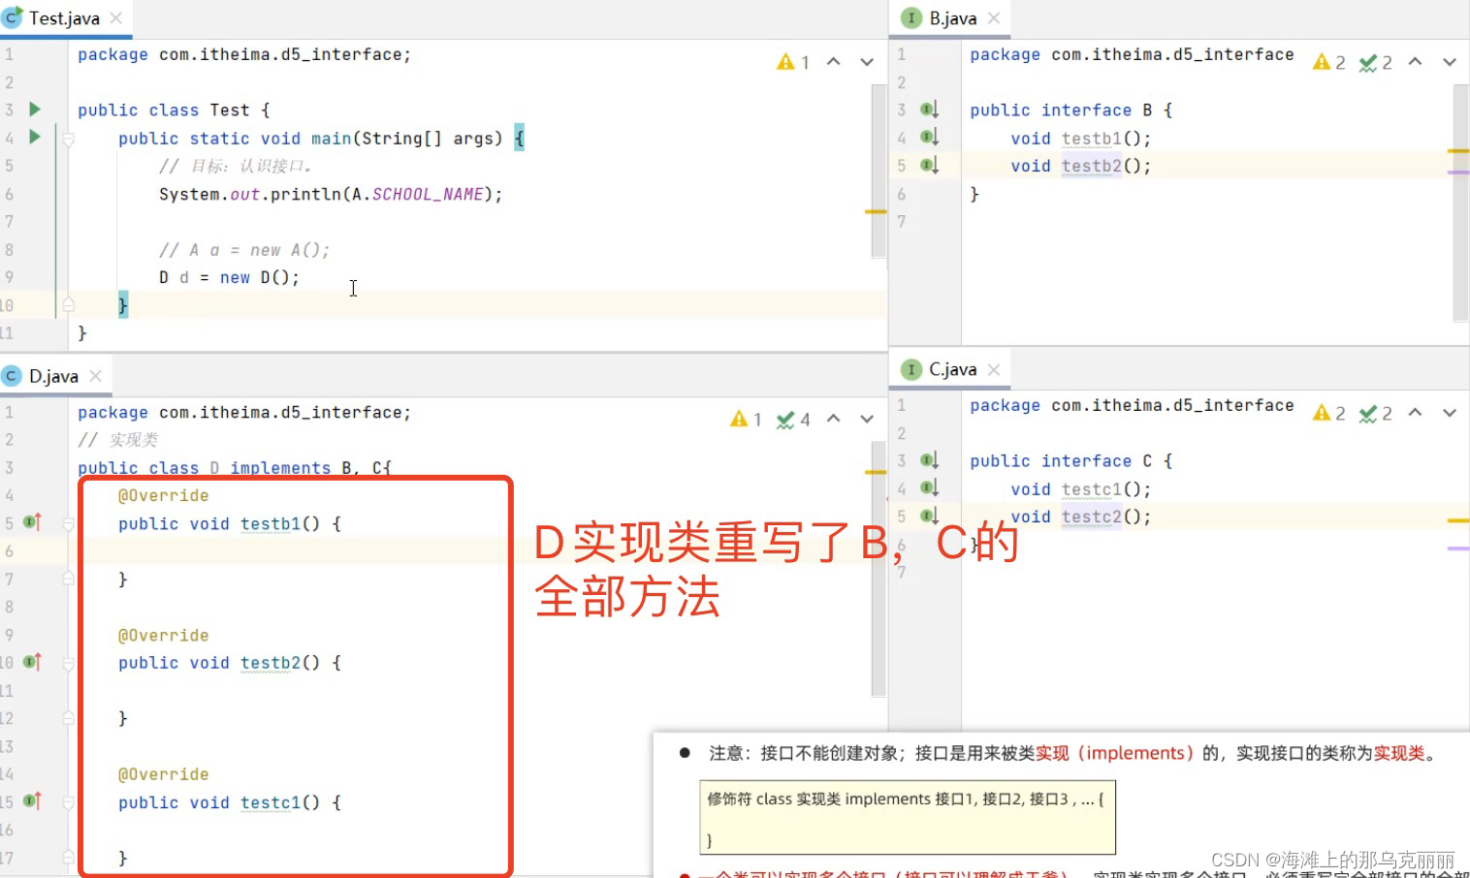
Task: Click run icon beside class Test declaration
Action: point(33,110)
